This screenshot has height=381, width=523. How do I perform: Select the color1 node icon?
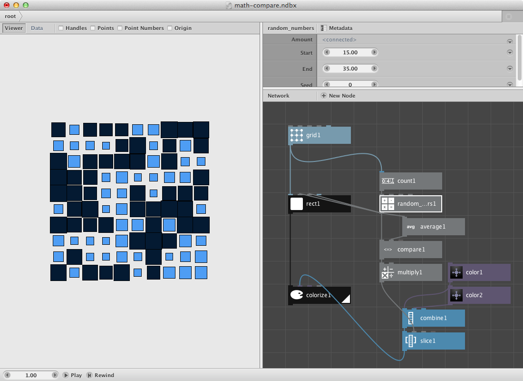[x=456, y=272]
